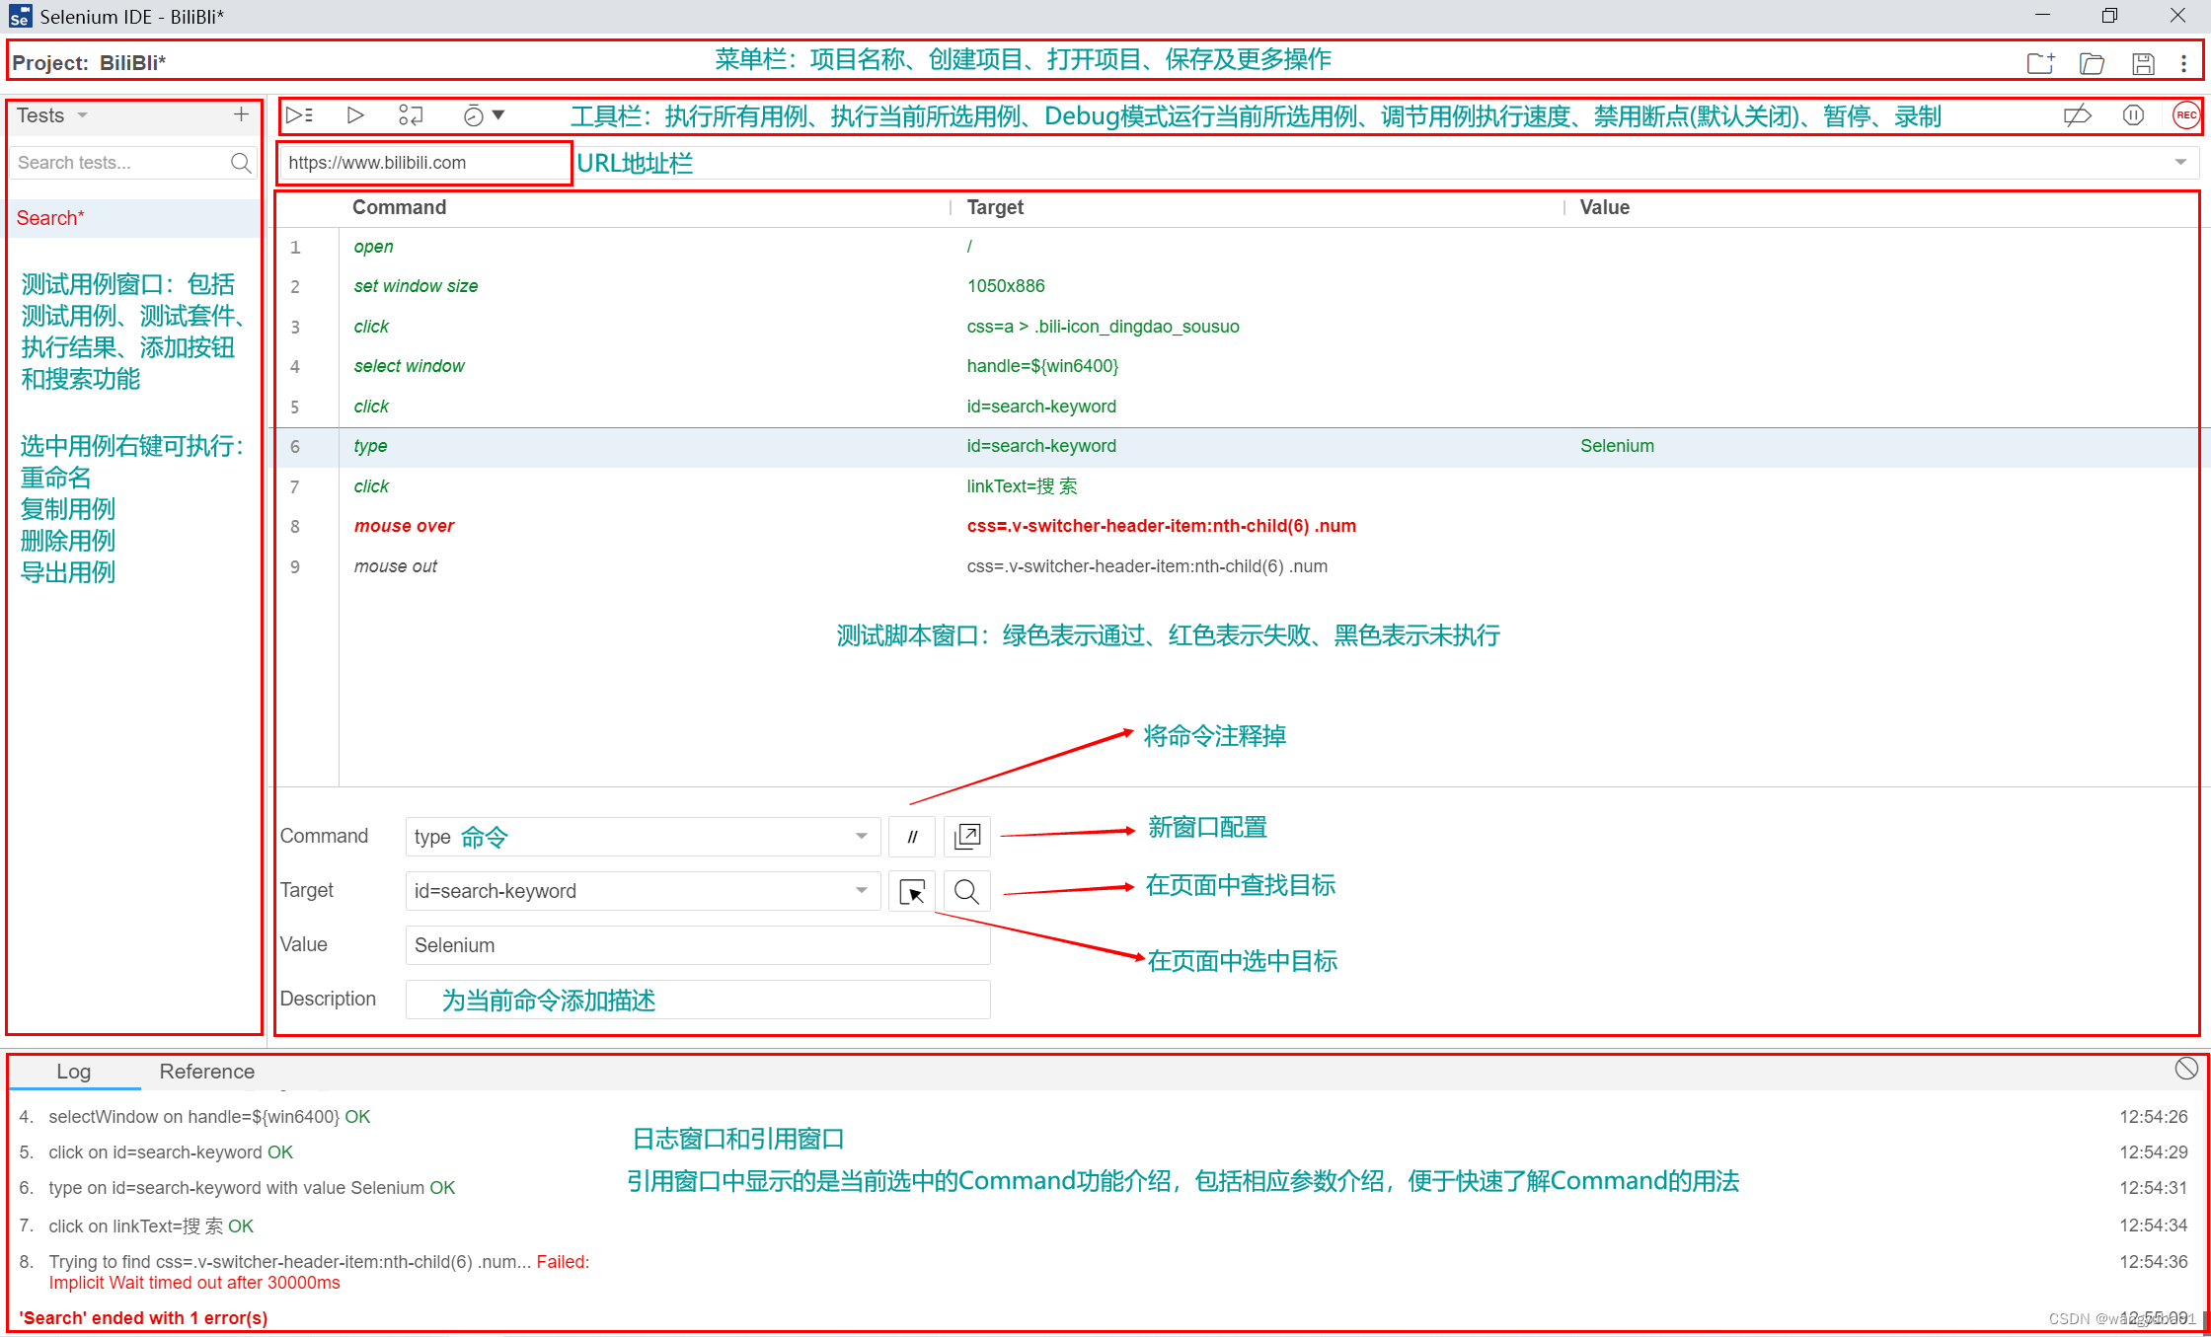Viewport: 2211px width, 1337px height.
Task: Start recording with the REC button
Action: (x=2185, y=115)
